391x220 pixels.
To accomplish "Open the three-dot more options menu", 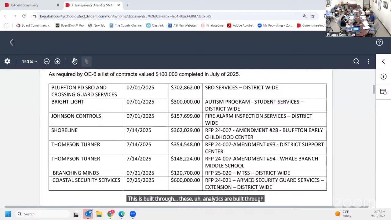I will [x=368, y=61].
